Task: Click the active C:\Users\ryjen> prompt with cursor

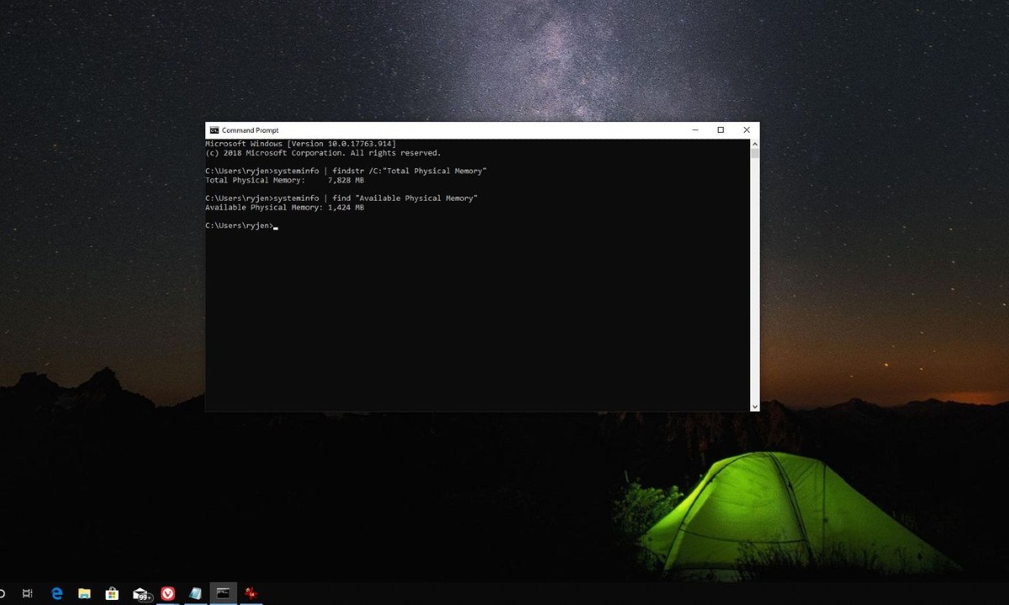Action: [241, 226]
